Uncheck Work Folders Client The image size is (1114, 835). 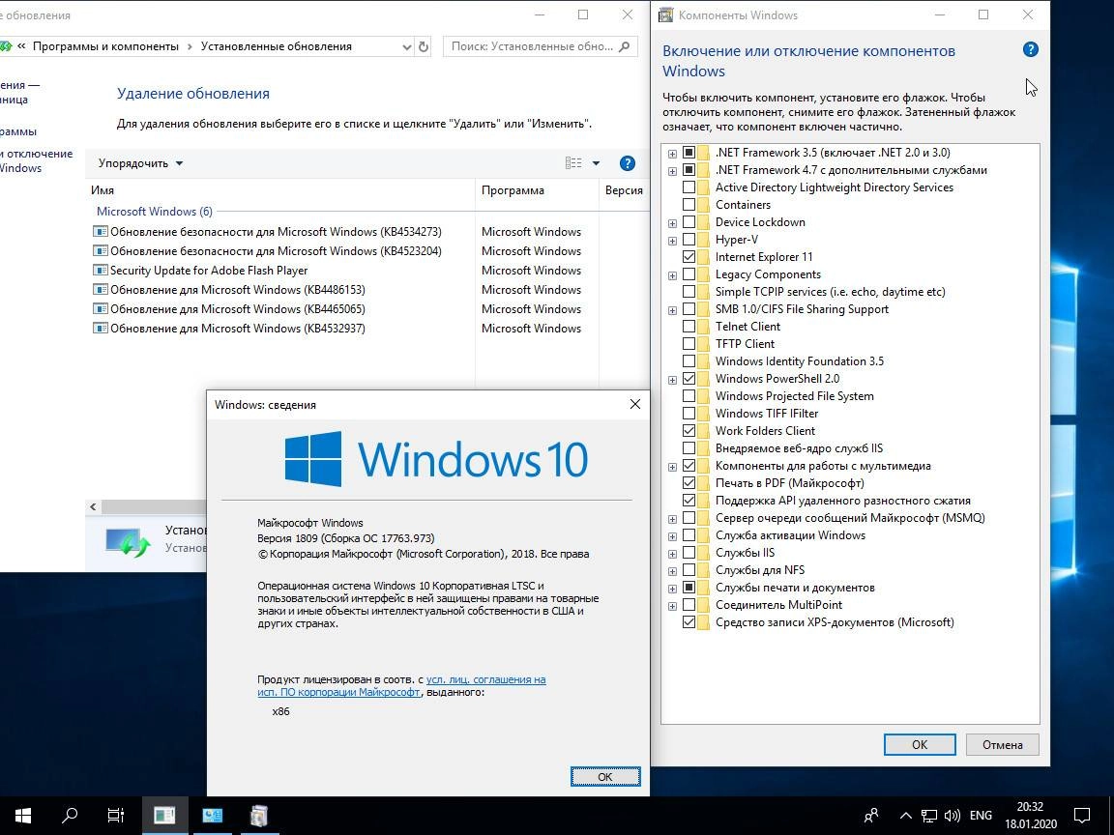(689, 430)
